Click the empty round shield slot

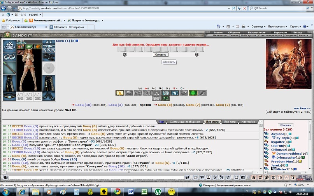tap(49, 68)
